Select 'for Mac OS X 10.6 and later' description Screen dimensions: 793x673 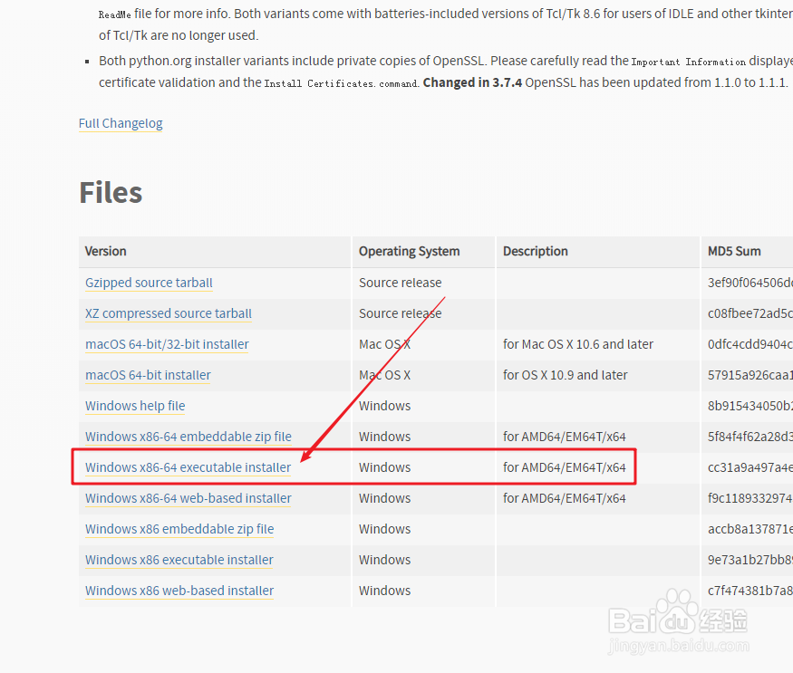coord(578,344)
